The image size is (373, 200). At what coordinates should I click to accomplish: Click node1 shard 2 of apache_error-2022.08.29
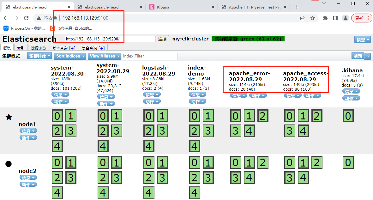pyautogui.click(x=263, y=116)
